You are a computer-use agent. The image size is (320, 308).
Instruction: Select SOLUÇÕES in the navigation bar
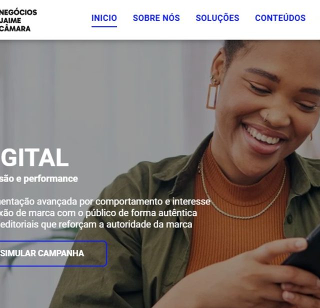tap(217, 18)
